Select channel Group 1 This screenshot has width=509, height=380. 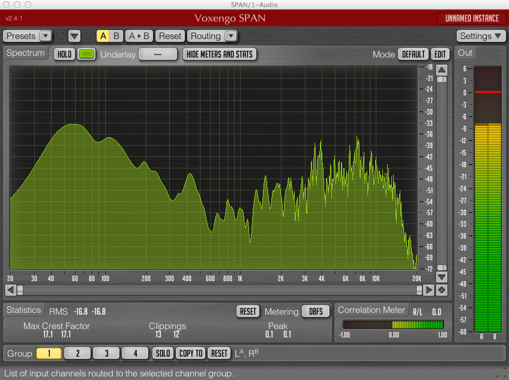tap(49, 353)
